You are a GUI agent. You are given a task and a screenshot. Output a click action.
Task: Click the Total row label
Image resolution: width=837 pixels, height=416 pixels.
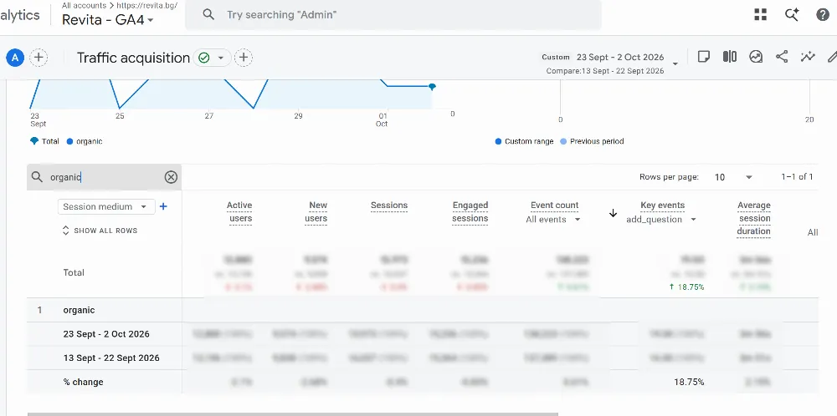[x=74, y=272]
